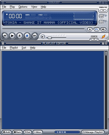Toggle Media Library with ML button
The image size is (109, 135).
coord(103,29)
